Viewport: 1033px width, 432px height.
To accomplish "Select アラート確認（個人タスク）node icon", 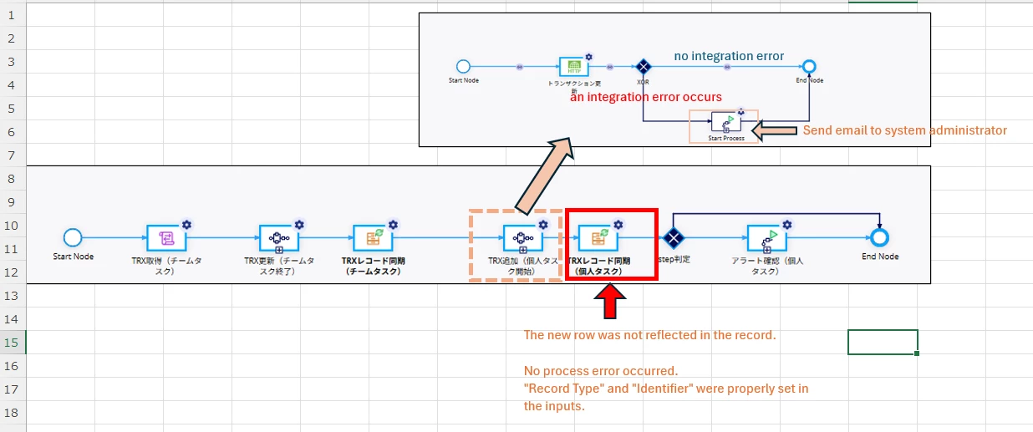I will pyautogui.click(x=766, y=238).
